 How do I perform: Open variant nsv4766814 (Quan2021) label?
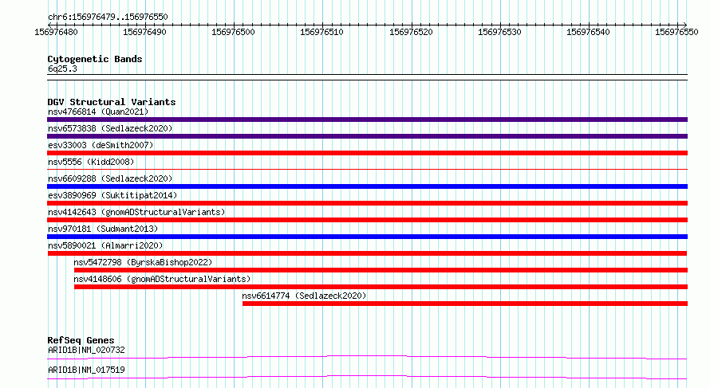98,112
